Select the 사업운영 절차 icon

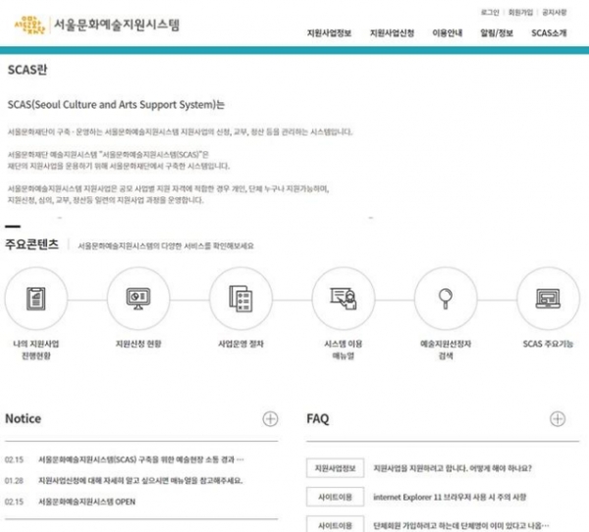[241, 299]
